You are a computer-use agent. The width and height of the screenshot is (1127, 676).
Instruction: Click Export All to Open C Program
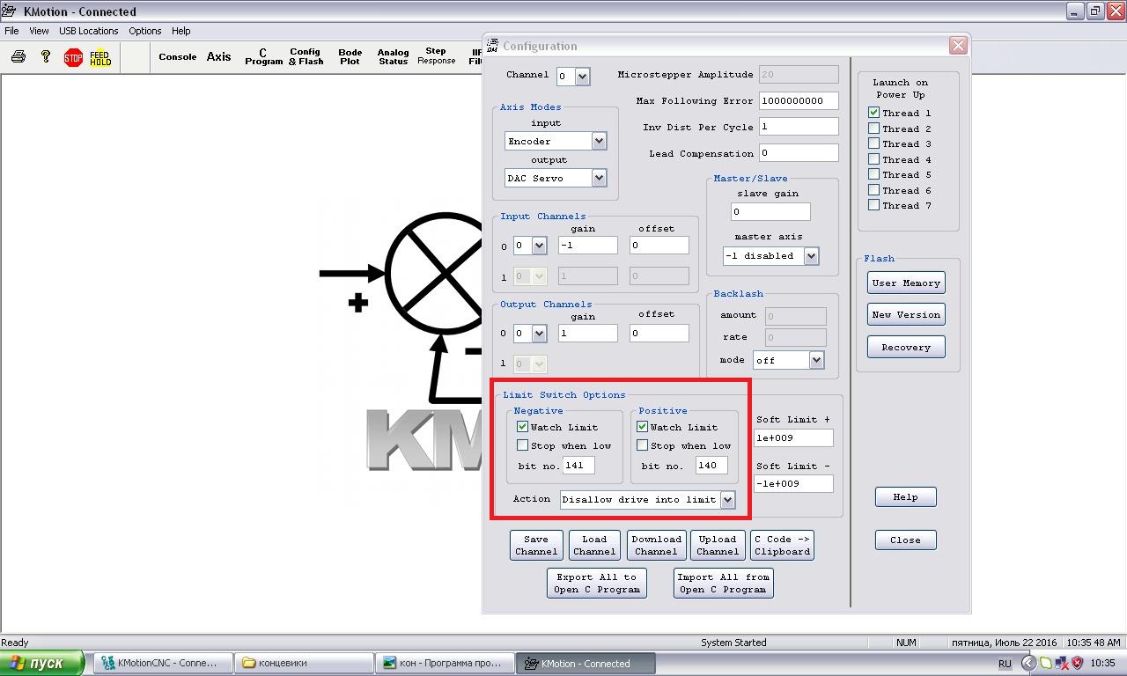click(597, 583)
